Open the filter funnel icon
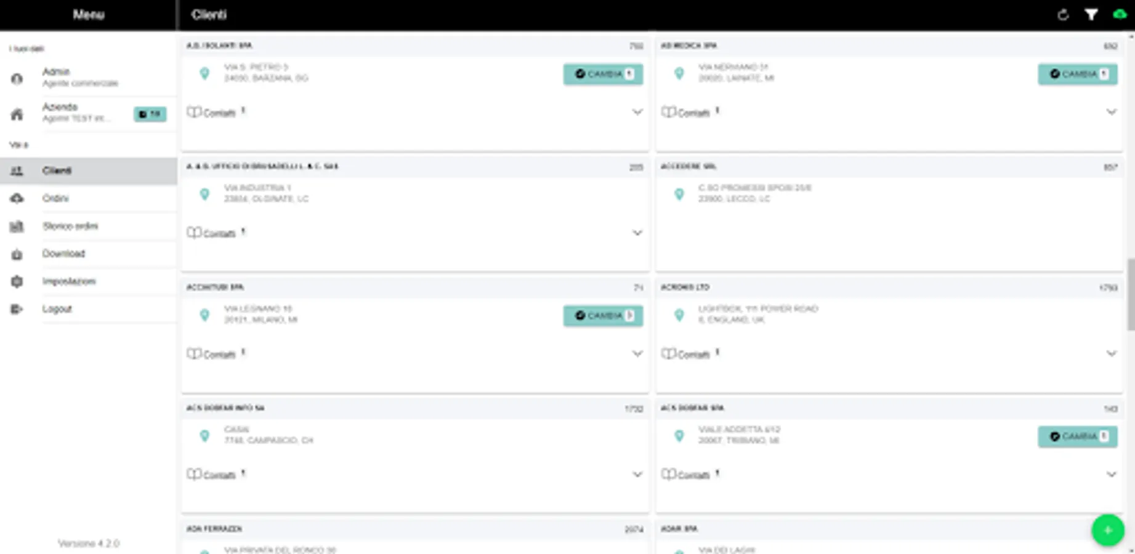Screen dimensions: 1135x554 [1091, 15]
